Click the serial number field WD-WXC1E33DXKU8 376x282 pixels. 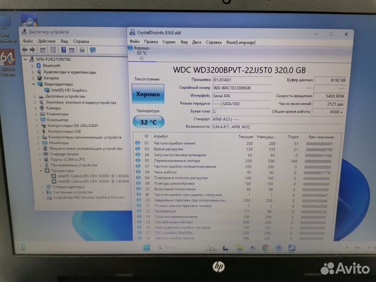(242, 88)
